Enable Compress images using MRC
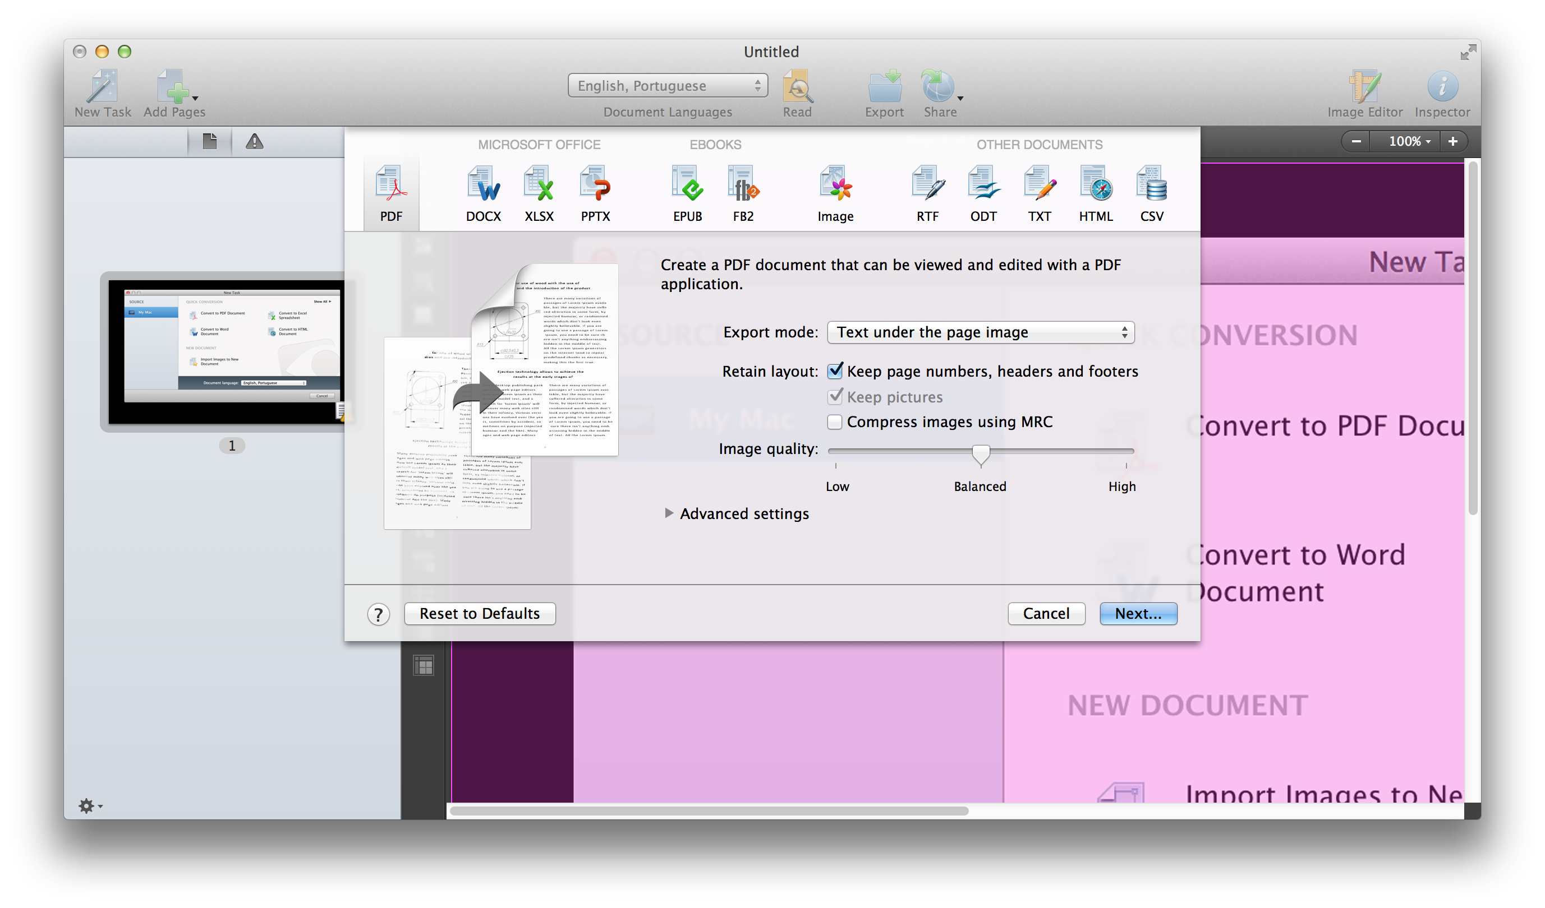This screenshot has height=908, width=1545. click(x=834, y=422)
